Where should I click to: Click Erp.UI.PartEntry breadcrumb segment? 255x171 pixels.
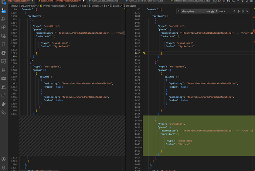[x=28, y=6]
